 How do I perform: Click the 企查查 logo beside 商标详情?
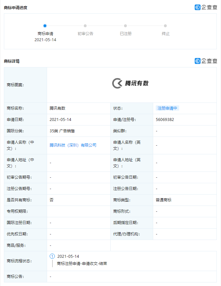[x=206, y=61]
